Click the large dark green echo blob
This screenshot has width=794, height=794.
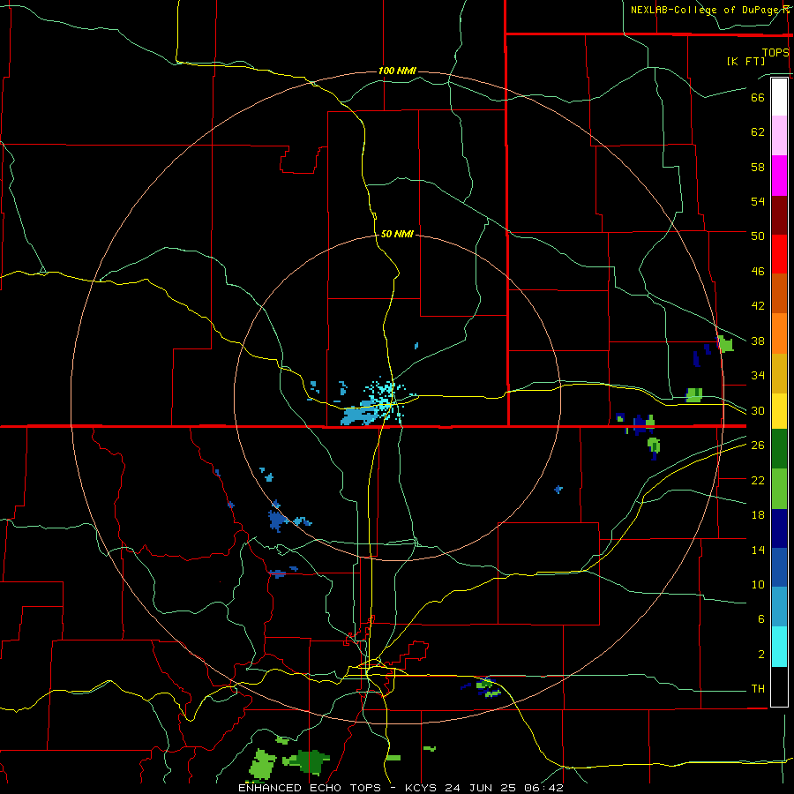pyautogui.click(x=311, y=760)
